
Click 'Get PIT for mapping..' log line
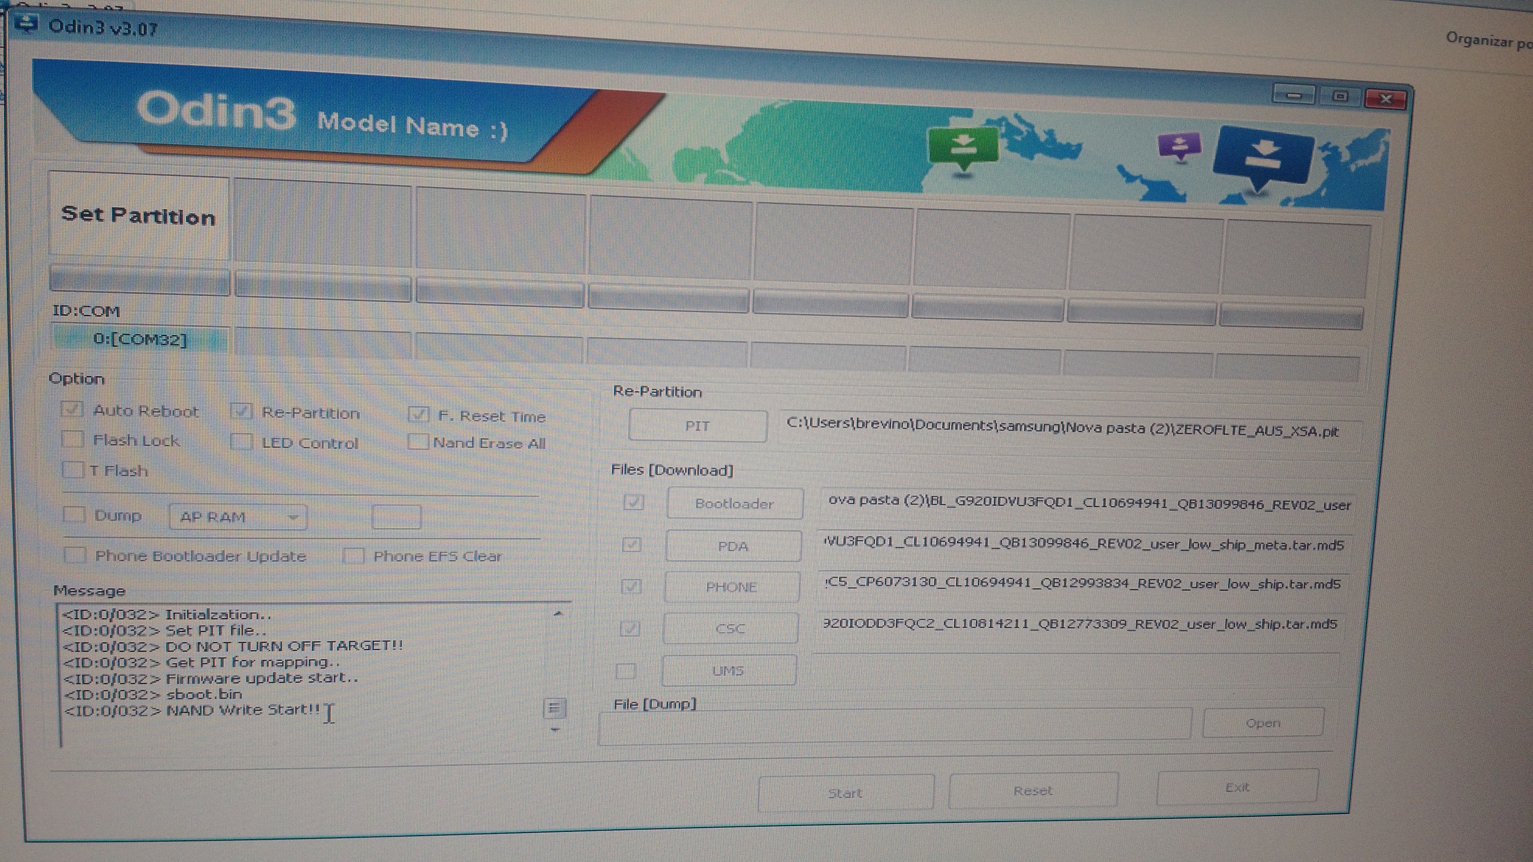[201, 662]
